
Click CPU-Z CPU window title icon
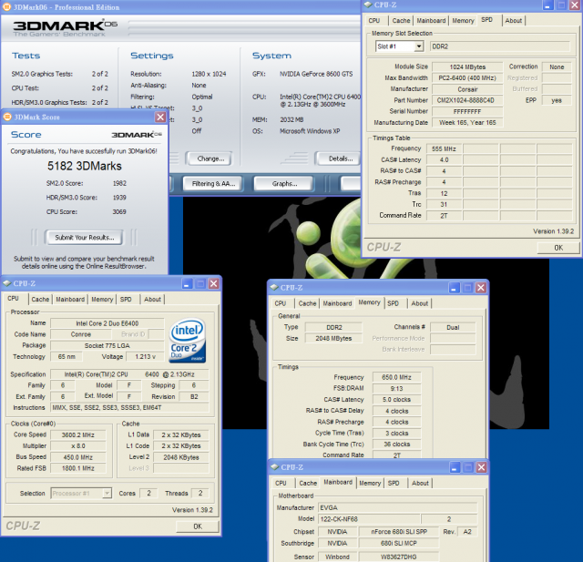click(6, 283)
